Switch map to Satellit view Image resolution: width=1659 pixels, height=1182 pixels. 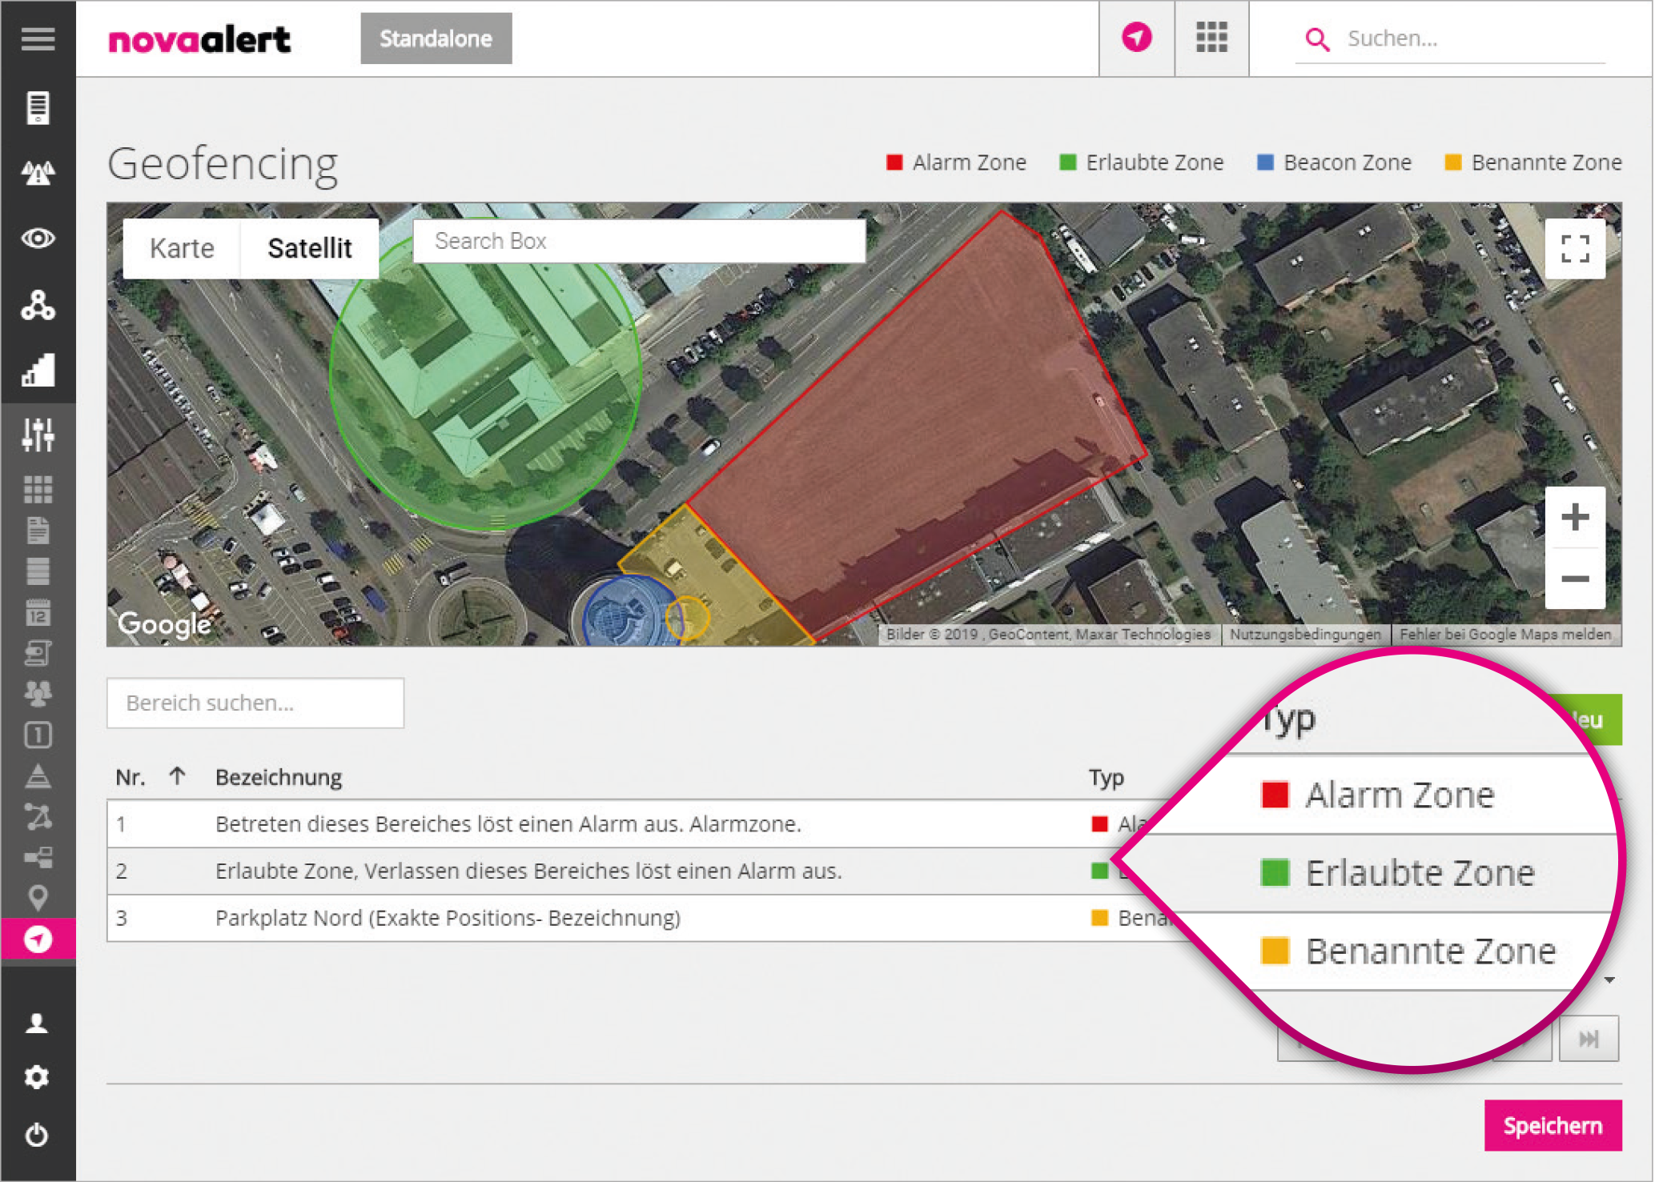[310, 248]
